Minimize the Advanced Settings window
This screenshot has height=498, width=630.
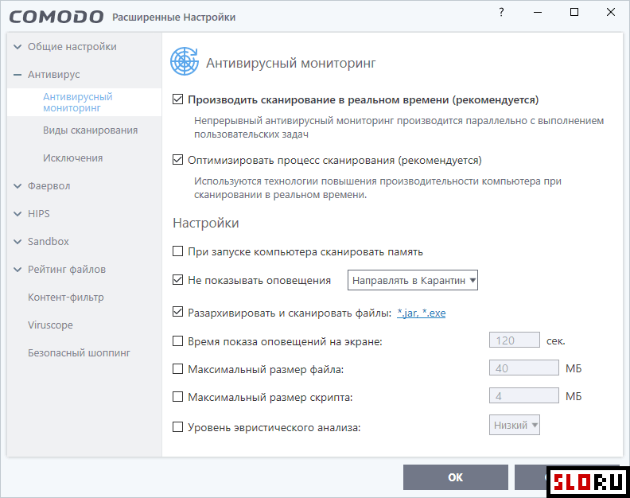click(x=538, y=12)
